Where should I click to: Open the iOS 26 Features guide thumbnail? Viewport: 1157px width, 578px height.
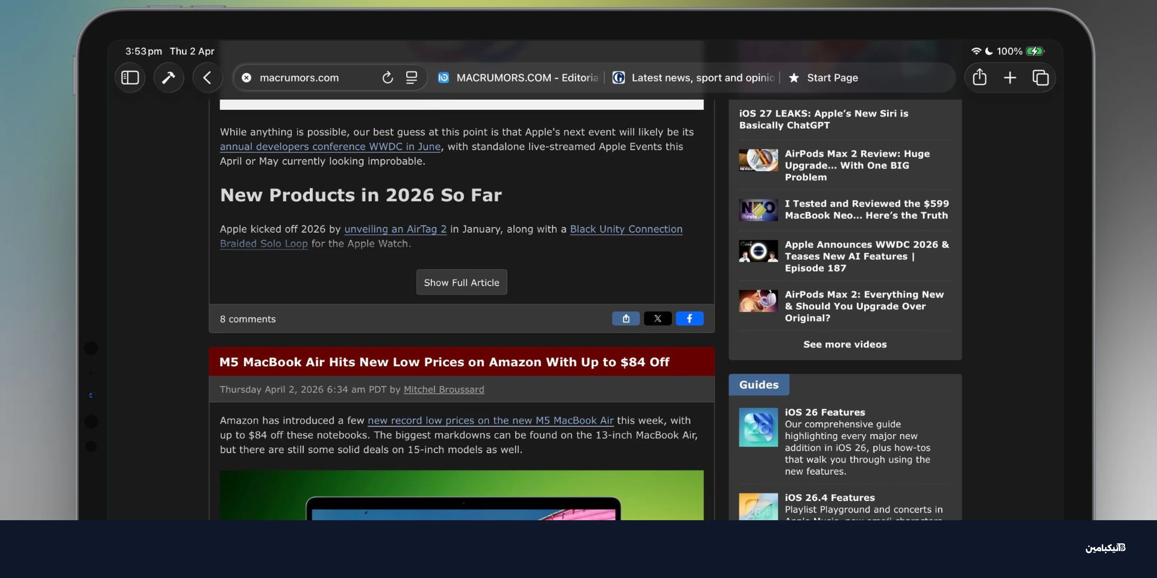[x=758, y=427]
